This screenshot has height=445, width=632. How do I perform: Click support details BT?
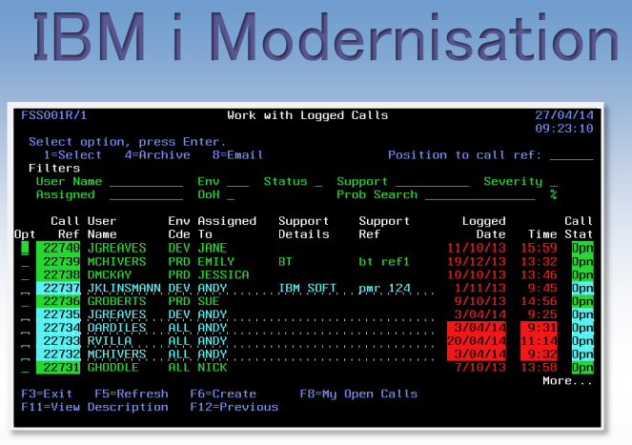285,262
